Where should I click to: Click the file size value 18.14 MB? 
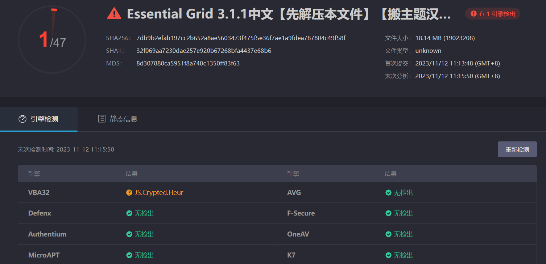coord(445,38)
